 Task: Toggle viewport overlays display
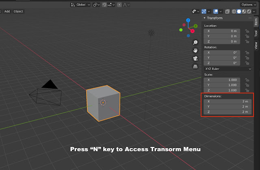coord(216,11)
